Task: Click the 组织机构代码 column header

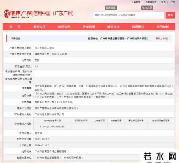Action: coord(81,121)
